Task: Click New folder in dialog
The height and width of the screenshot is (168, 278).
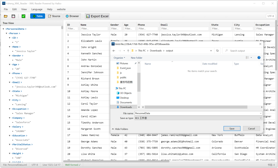Action: [136, 58]
